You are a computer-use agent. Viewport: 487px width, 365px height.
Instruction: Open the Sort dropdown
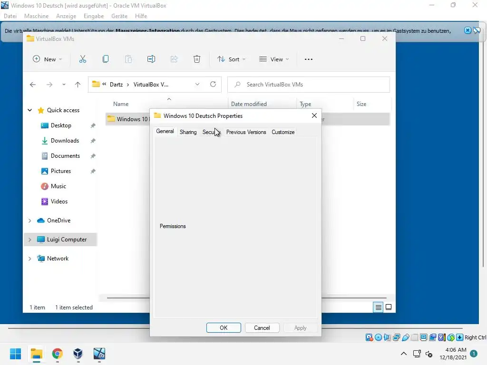232,59
